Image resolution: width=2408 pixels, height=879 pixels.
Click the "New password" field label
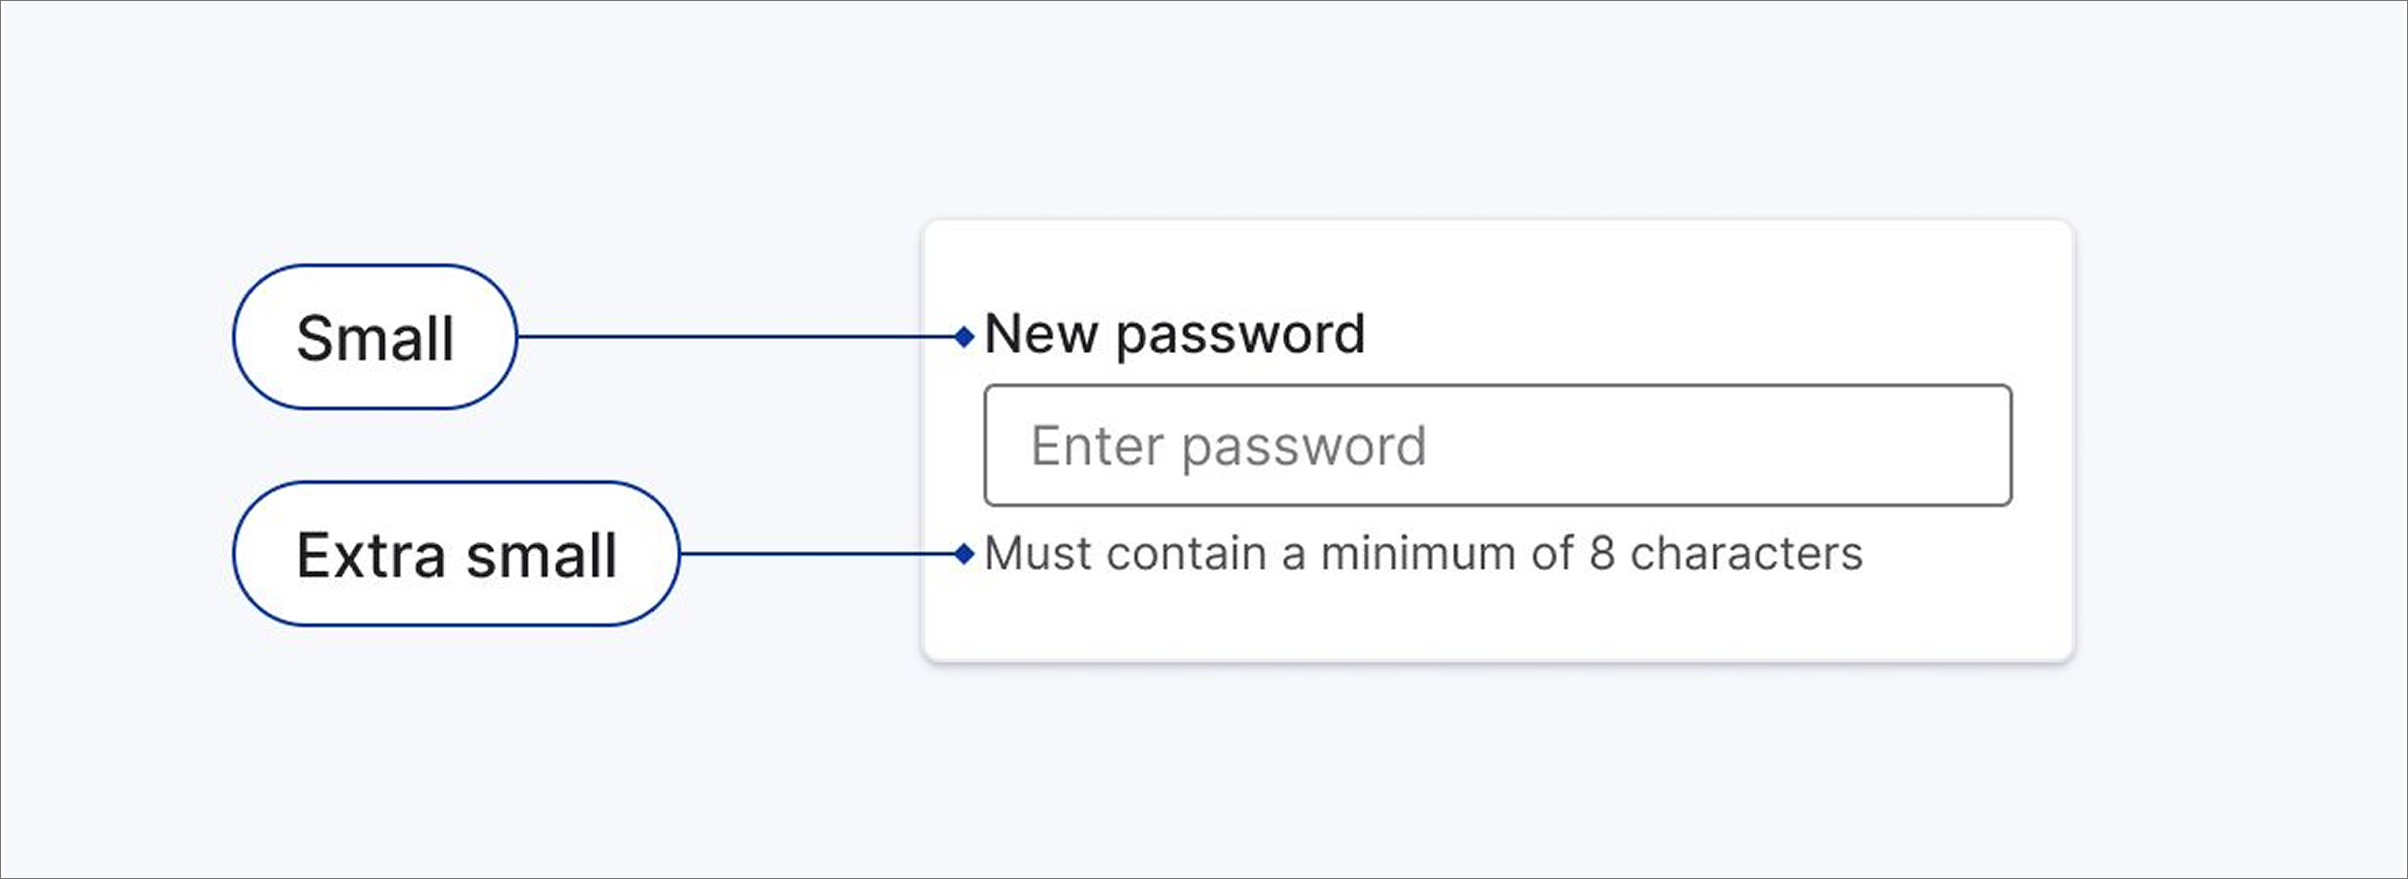pos(1175,334)
